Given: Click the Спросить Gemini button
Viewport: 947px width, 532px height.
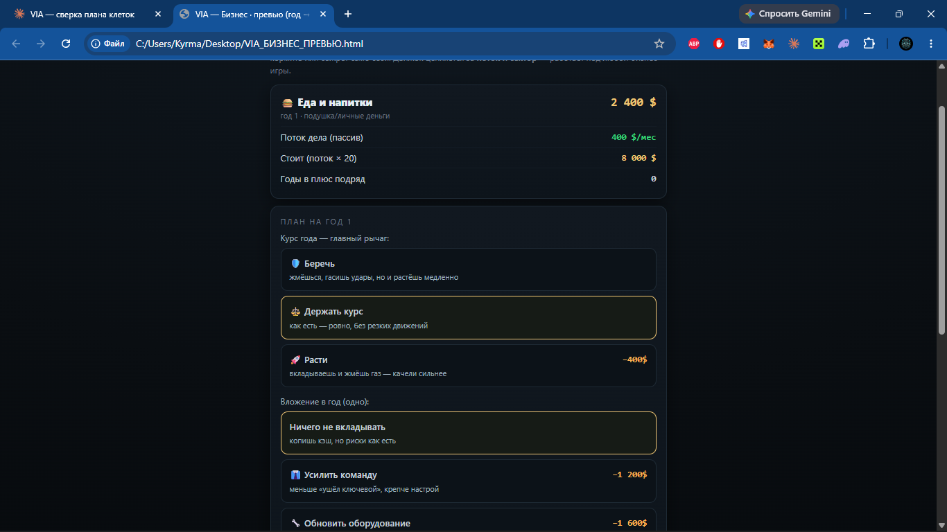Looking at the screenshot, I should click(789, 14).
